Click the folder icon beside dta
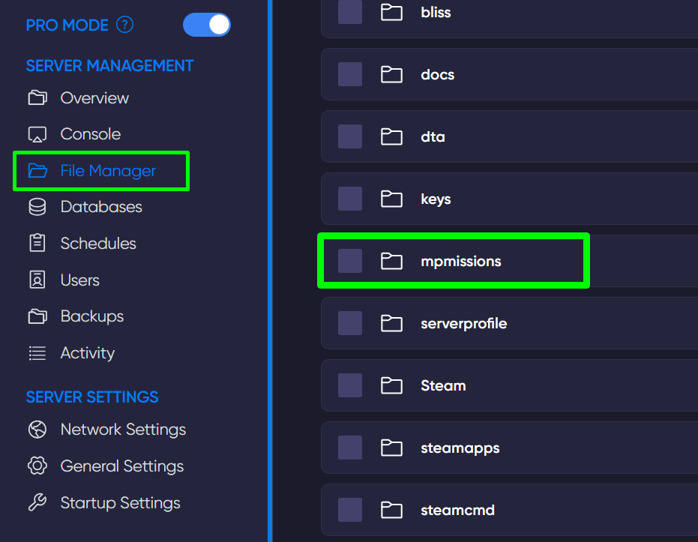The height and width of the screenshot is (542, 698). click(391, 136)
